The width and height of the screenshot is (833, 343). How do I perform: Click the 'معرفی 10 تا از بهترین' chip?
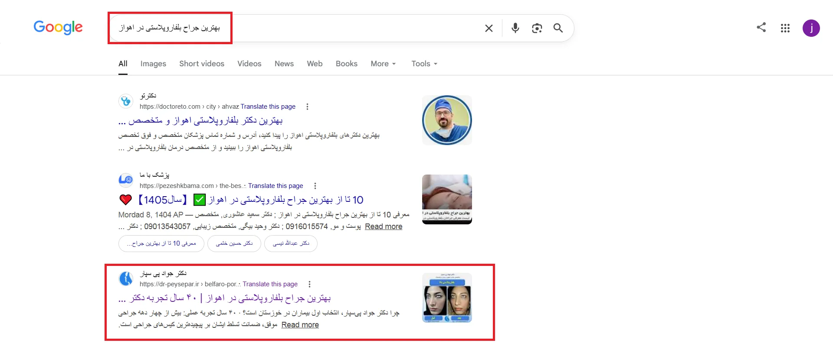point(161,243)
